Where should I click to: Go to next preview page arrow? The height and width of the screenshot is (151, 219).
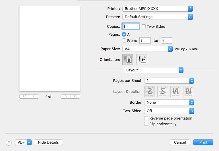66,96
